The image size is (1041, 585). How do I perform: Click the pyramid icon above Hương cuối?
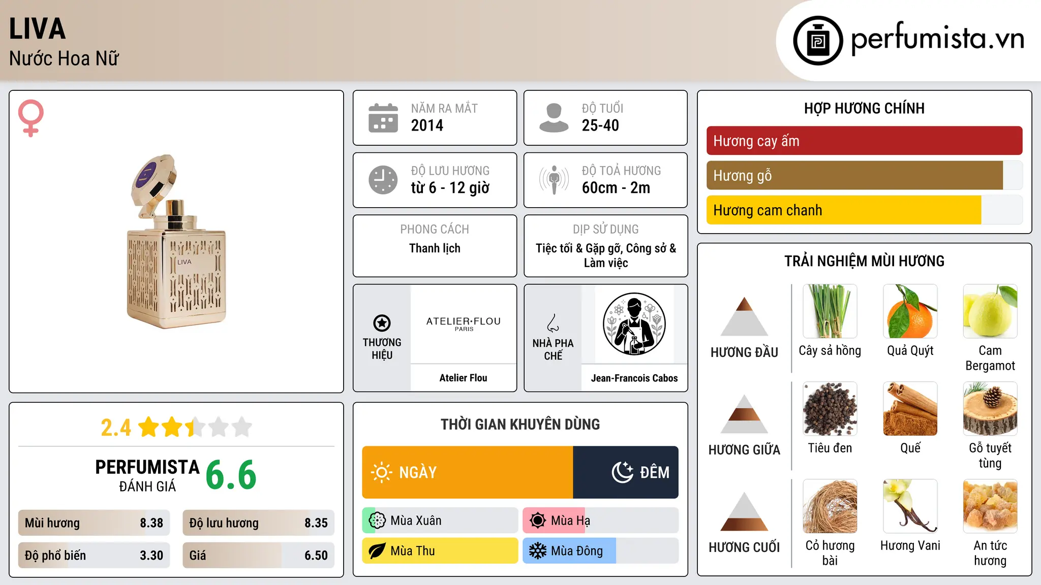744,511
